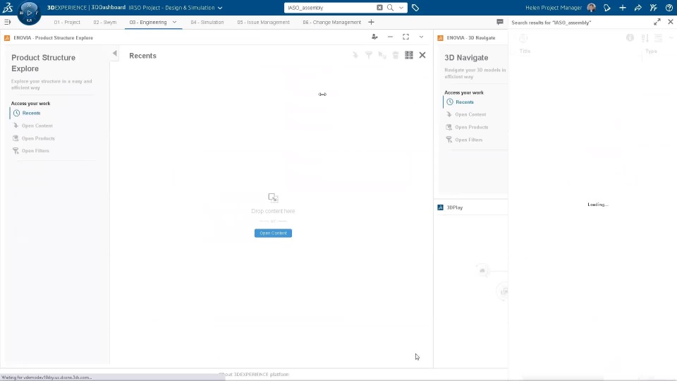Open the tools and apps icon
Image resolution: width=677 pixels, height=381 pixels.
pyautogui.click(x=654, y=8)
